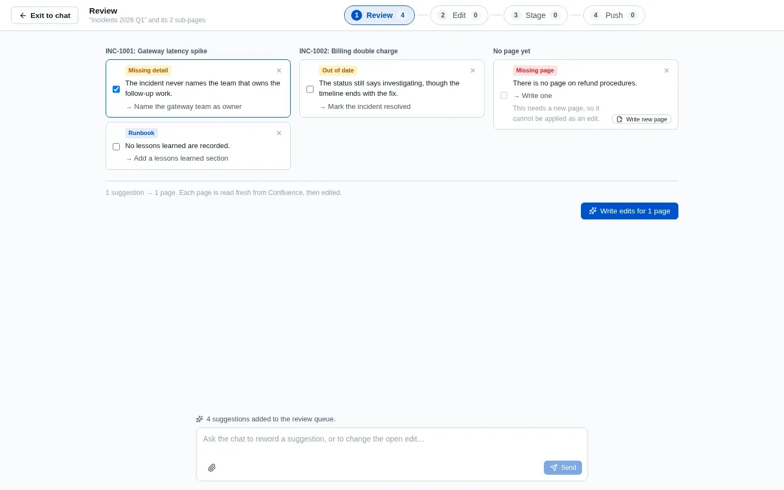The image size is (784, 490).
Task: Click the attachment paperclip icon
Action: (x=212, y=468)
